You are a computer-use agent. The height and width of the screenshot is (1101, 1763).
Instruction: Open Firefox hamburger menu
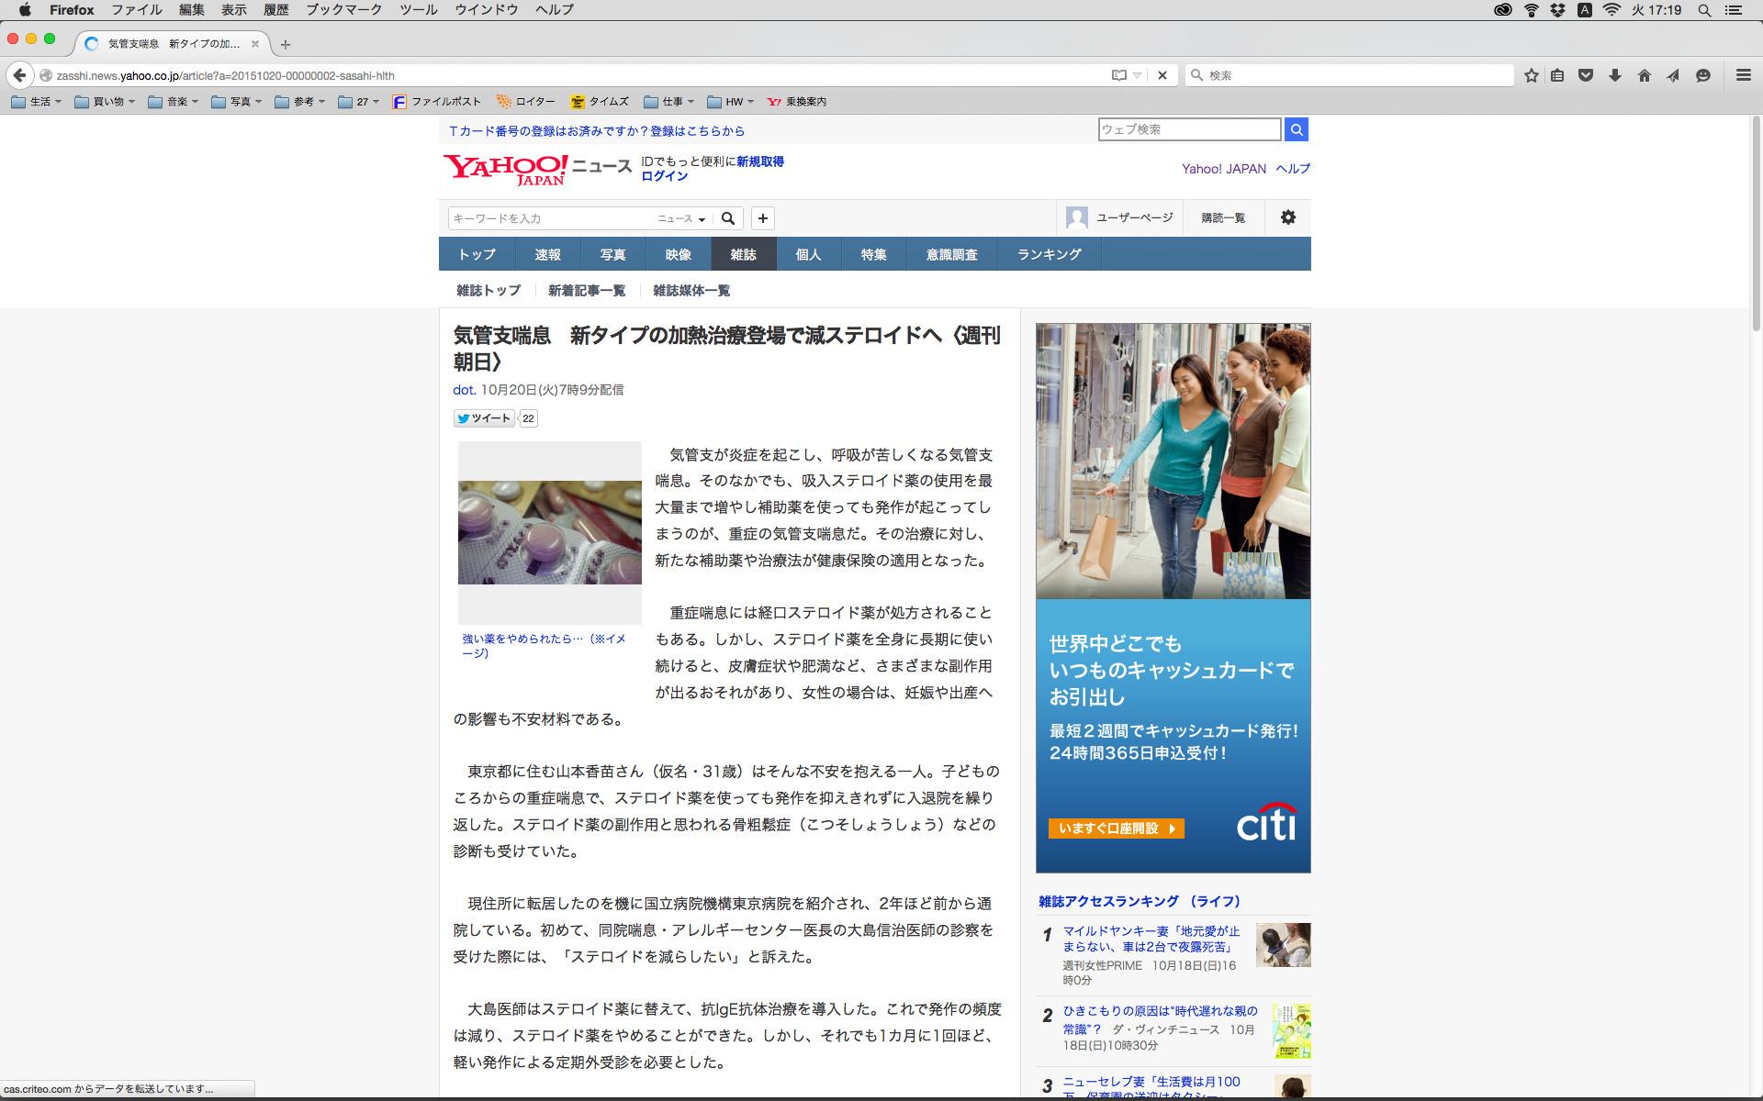coord(1743,75)
